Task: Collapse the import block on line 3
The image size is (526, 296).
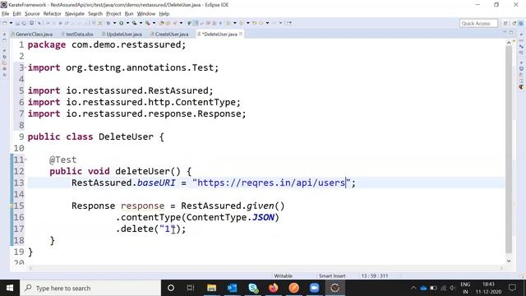Action: [x=25, y=67]
